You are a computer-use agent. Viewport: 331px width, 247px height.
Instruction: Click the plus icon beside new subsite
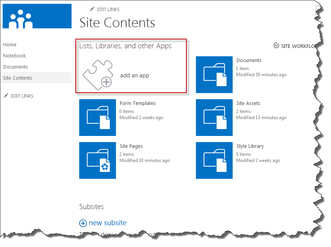[83, 223]
